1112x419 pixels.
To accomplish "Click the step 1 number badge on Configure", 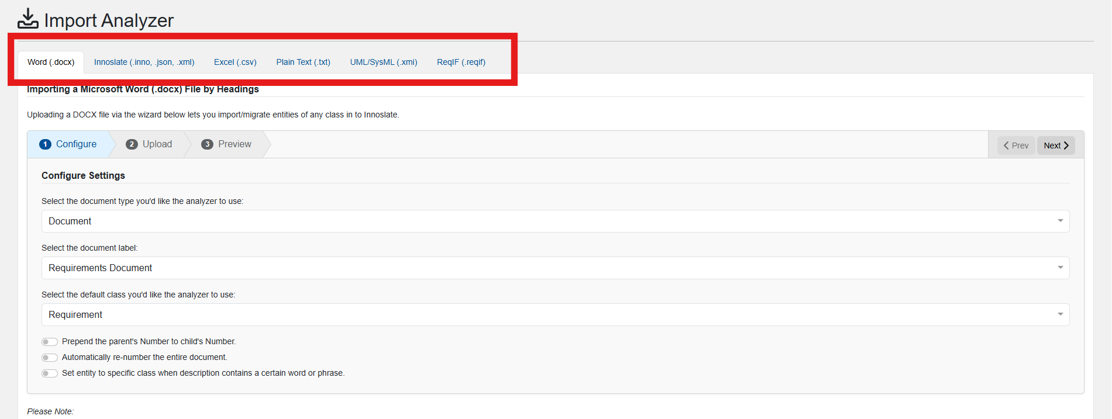I will tap(45, 144).
